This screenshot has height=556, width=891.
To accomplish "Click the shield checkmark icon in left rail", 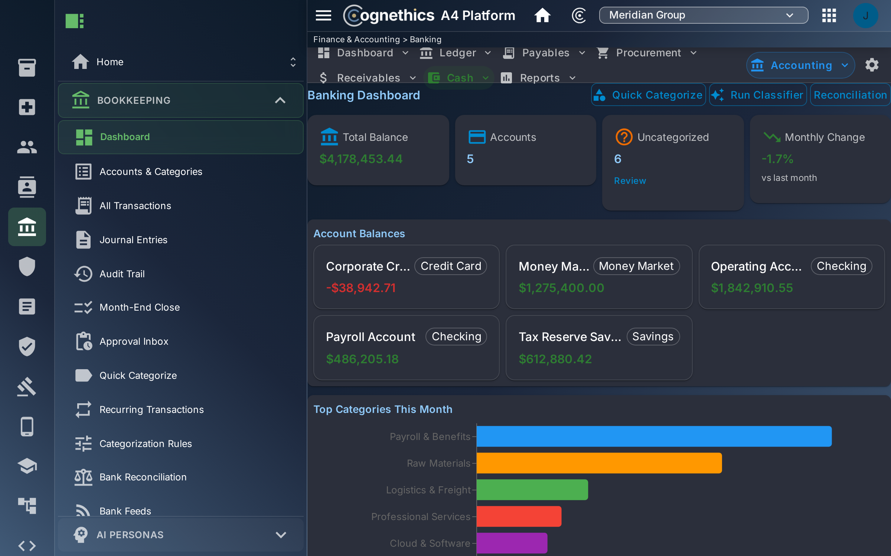I will [27, 347].
